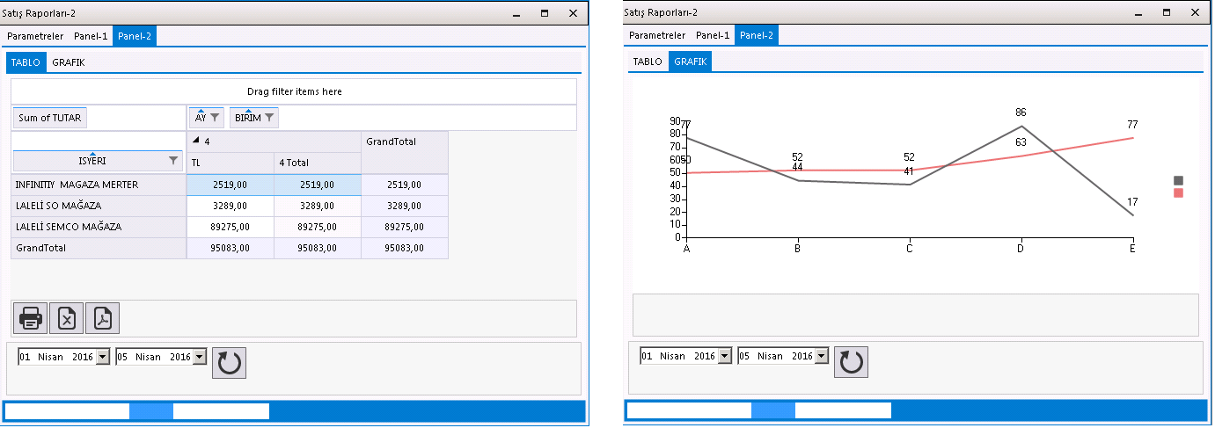The height and width of the screenshot is (428, 1215).
Task: Open the 01 Nisan 2016 dropdown in the table window
Action: coord(102,357)
